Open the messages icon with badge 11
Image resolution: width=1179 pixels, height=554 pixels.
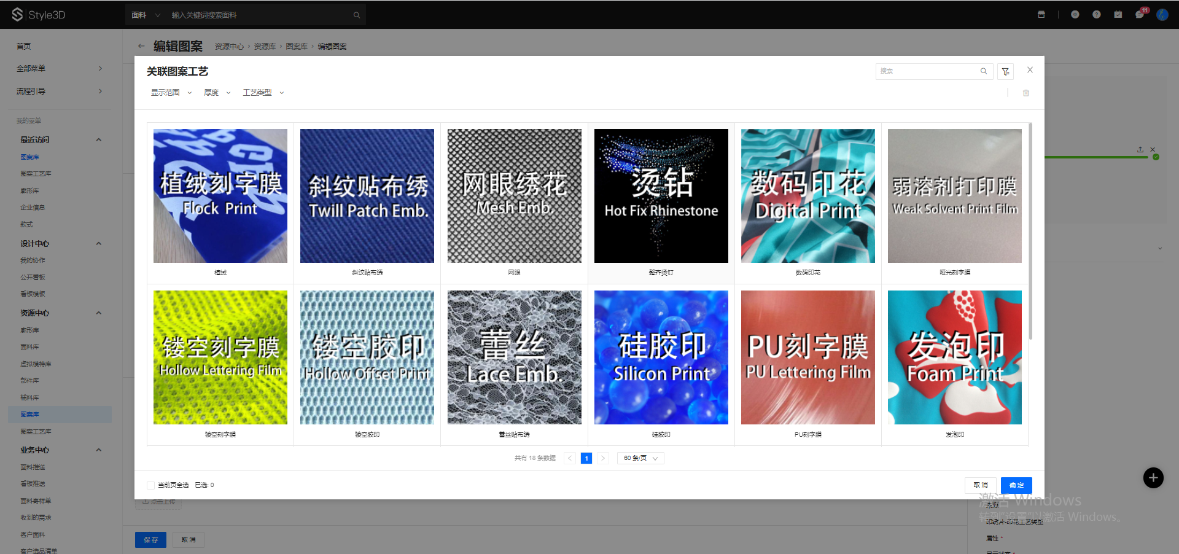1140,15
